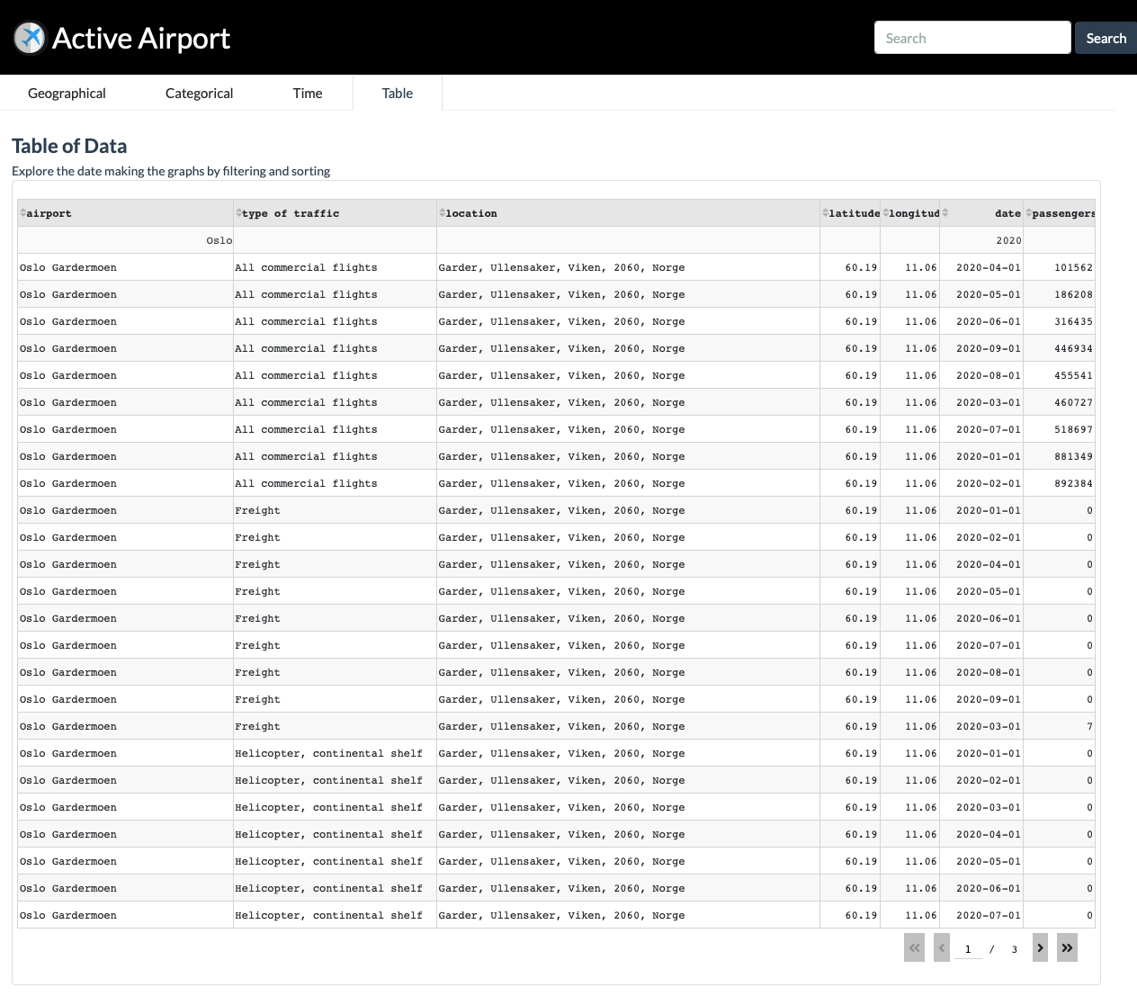
Task: Click the Active Airport title link
Action: click(141, 38)
